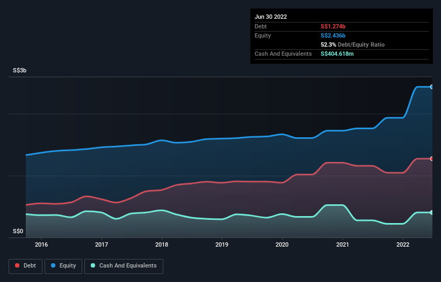The width and height of the screenshot is (441, 282).
Task: Select the 2017 axis label
Action: (102, 244)
